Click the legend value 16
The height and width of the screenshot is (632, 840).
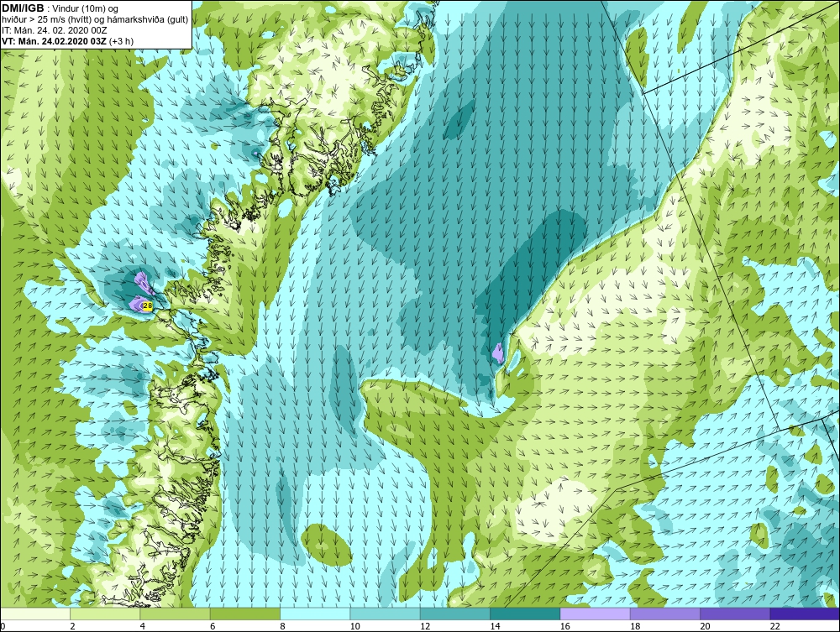click(564, 626)
